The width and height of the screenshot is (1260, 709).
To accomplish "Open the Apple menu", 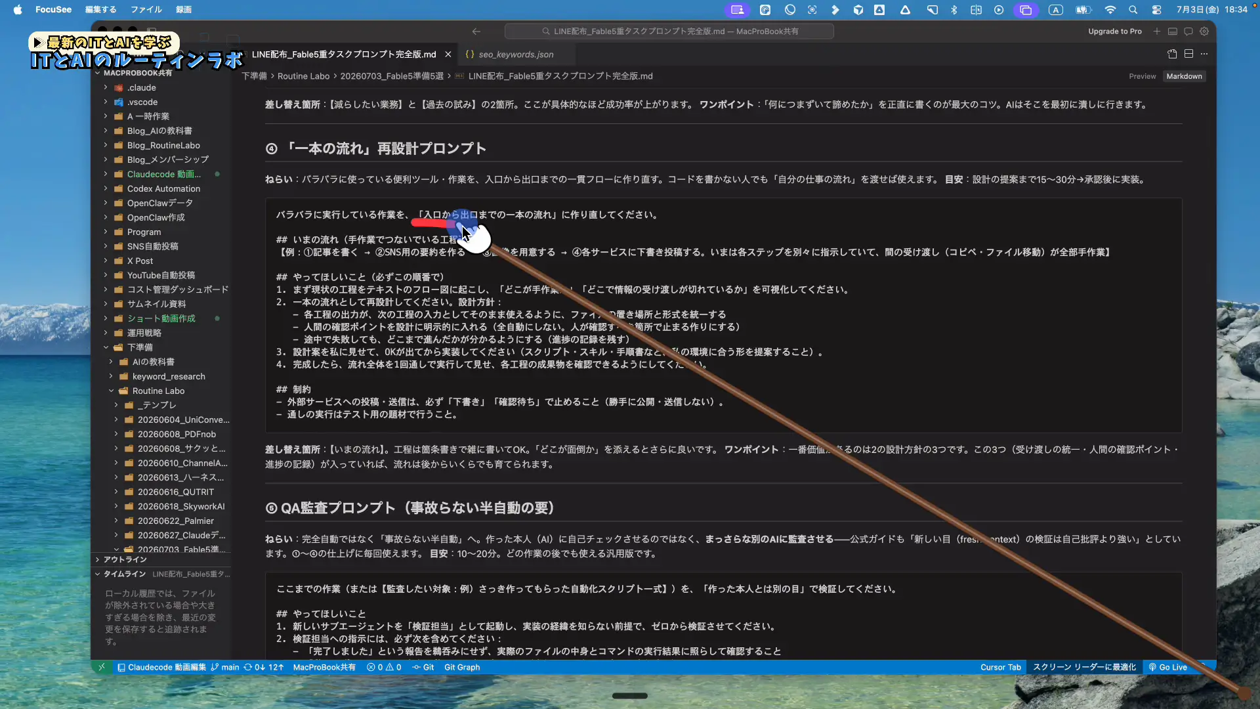I will [x=18, y=9].
